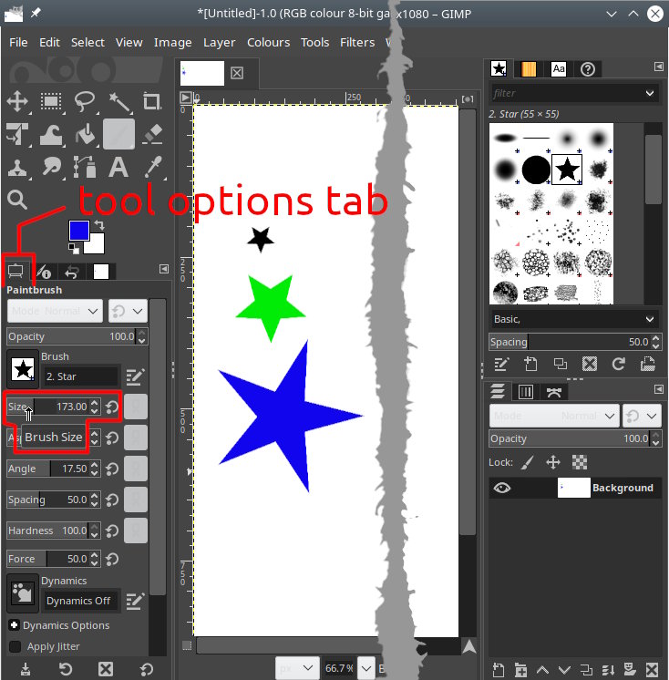Open the File menu
The width and height of the screenshot is (669, 680).
18,43
